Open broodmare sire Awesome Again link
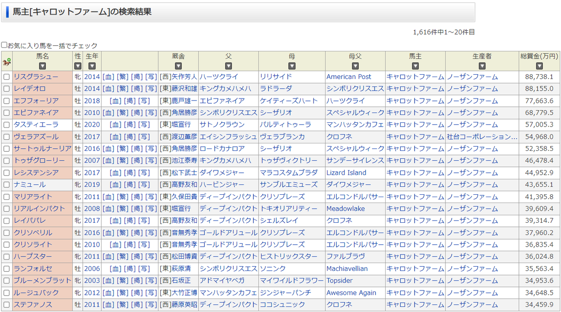Screen dimensions: 561x312 [x=351, y=292]
